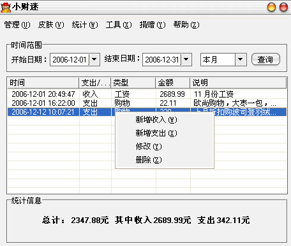Click the yellow round minimize button
This screenshot has height=246, width=291.
click(x=271, y=7)
